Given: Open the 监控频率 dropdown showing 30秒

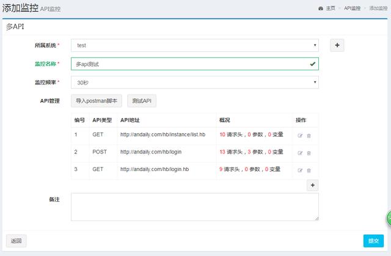Looking at the screenshot, I should coord(195,82).
